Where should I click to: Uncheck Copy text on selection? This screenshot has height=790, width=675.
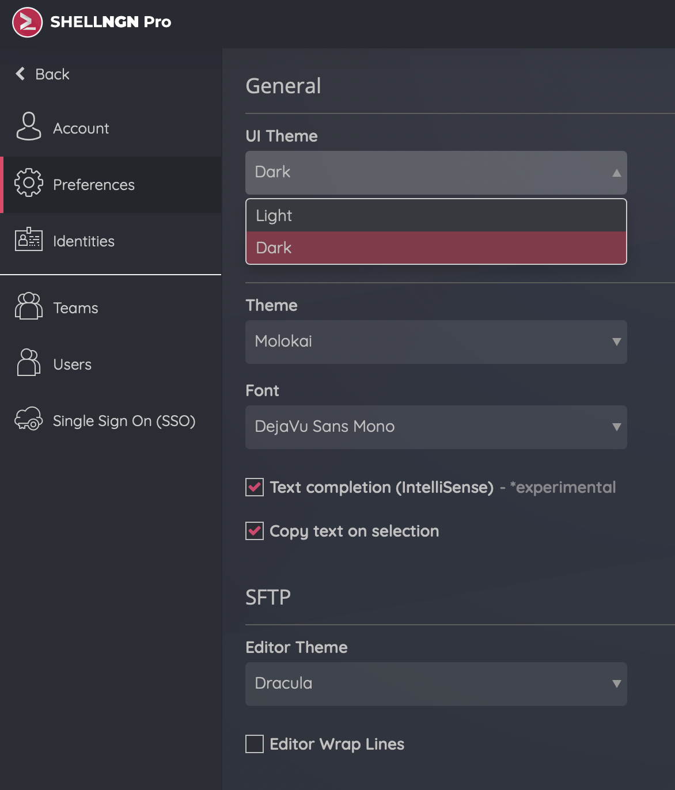pos(255,531)
